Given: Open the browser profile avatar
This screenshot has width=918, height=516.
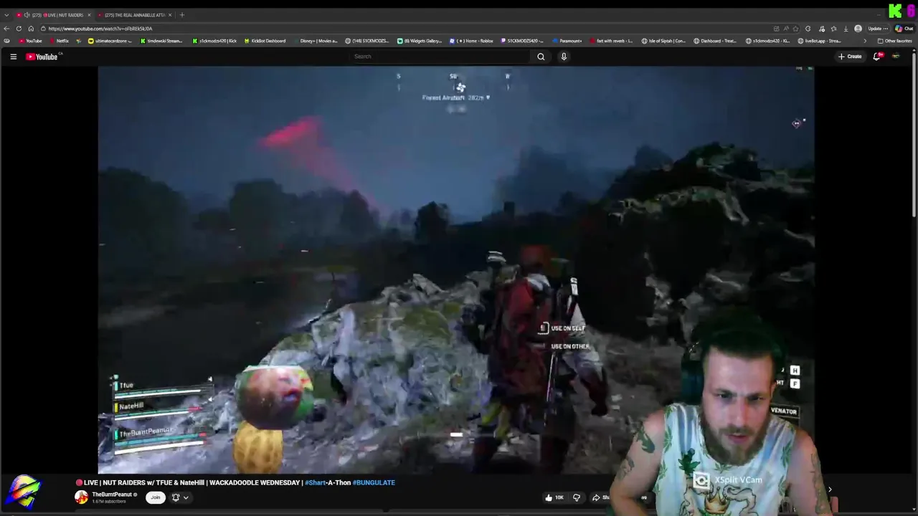Looking at the screenshot, I should [858, 29].
